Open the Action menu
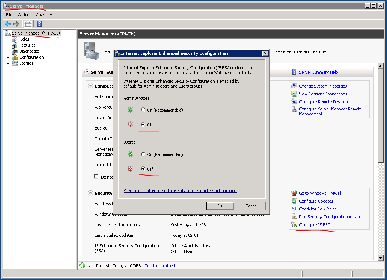This screenshot has height=280, width=387. pyautogui.click(x=24, y=15)
